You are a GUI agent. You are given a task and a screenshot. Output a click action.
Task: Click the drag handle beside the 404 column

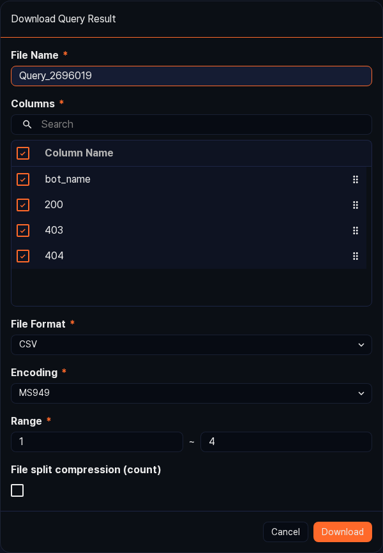pos(356,256)
